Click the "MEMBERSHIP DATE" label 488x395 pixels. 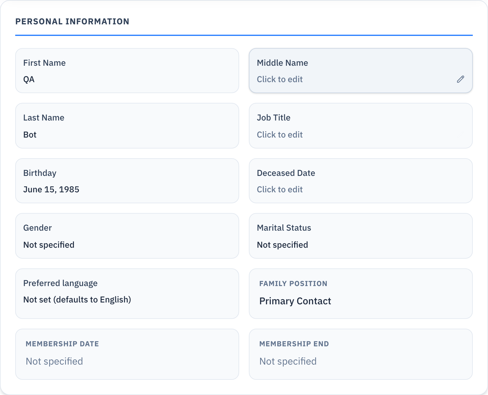(62, 344)
